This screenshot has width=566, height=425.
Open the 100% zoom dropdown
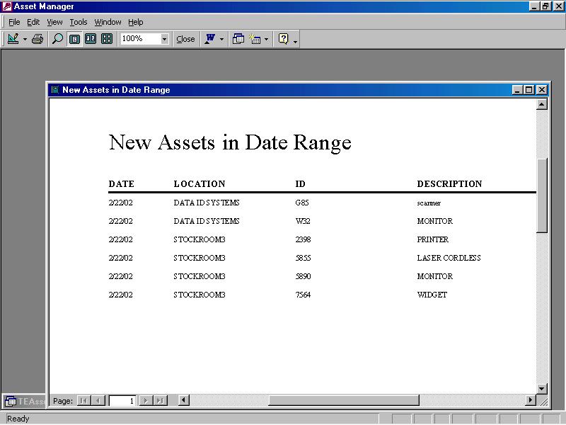(165, 39)
